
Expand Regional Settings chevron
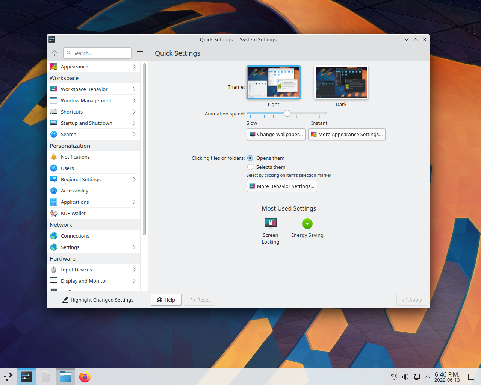(134, 179)
